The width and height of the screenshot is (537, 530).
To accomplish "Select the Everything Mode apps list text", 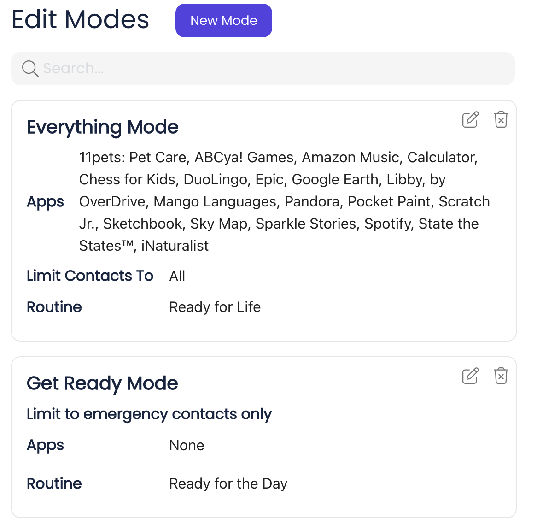I will point(284,201).
